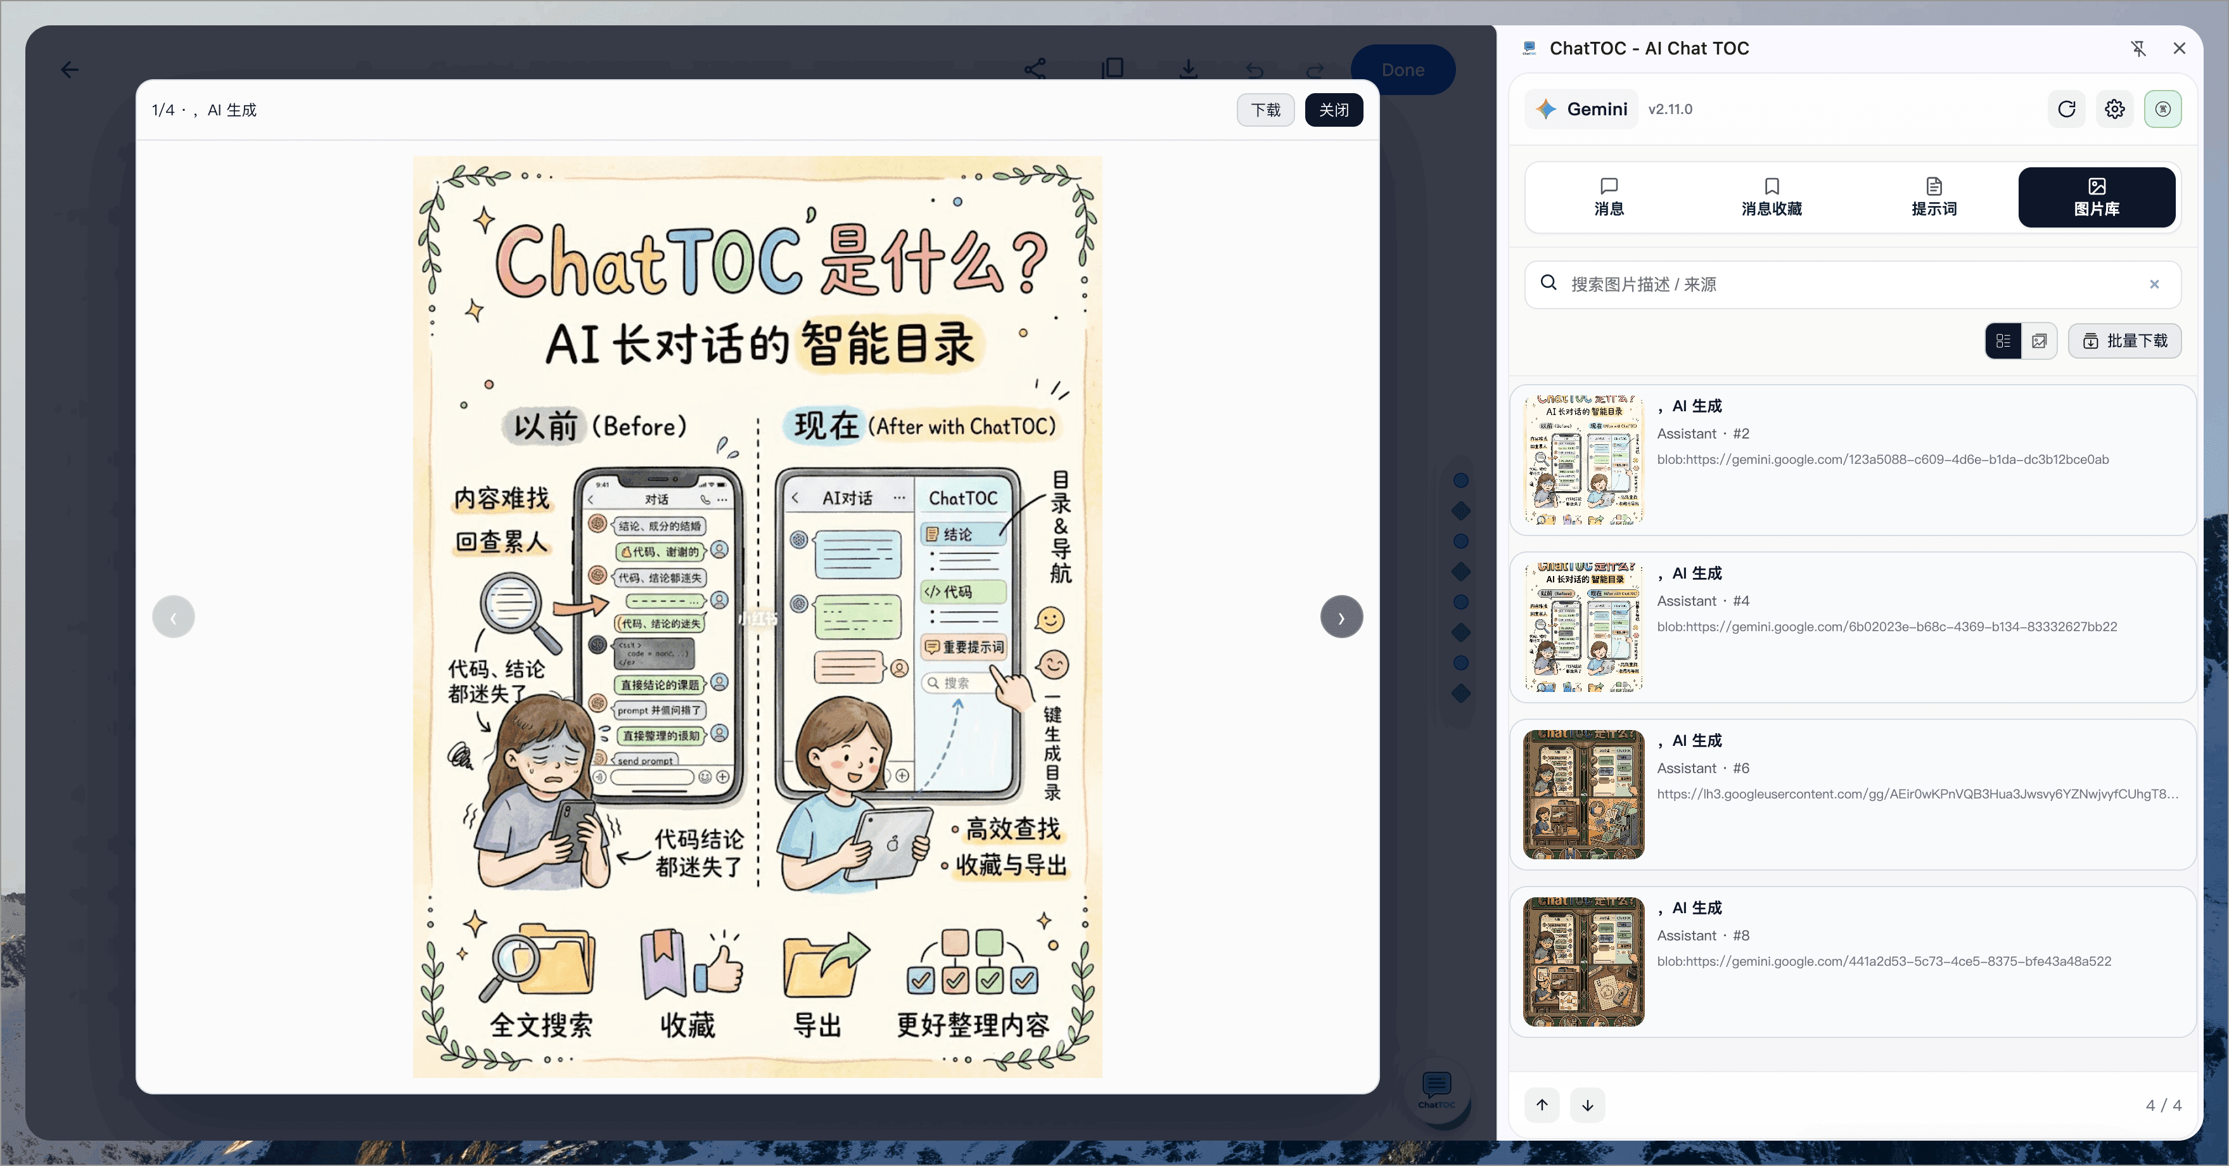Click the lh3.googleusercontent.com image URL
This screenshot has width=2229, height=1166.
(1917, 794)
